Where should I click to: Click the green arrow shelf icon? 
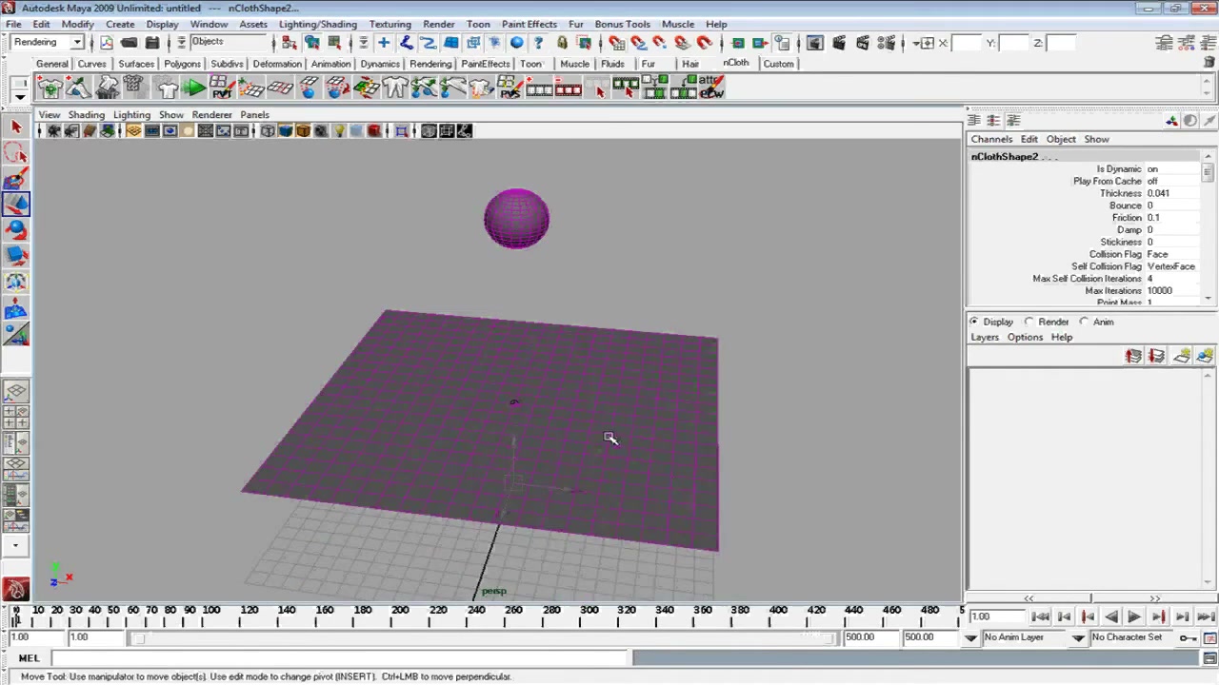pos(194,88)
